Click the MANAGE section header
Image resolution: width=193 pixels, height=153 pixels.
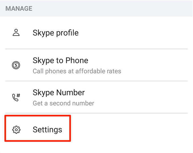(19, 8)
